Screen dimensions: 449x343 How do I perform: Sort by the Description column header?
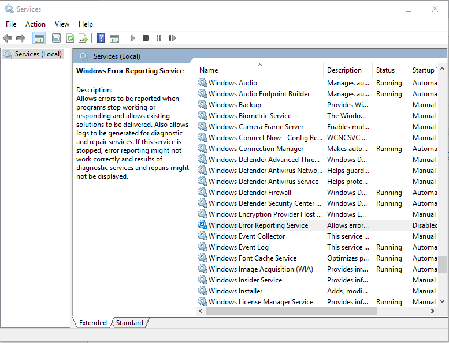(348, 70)
